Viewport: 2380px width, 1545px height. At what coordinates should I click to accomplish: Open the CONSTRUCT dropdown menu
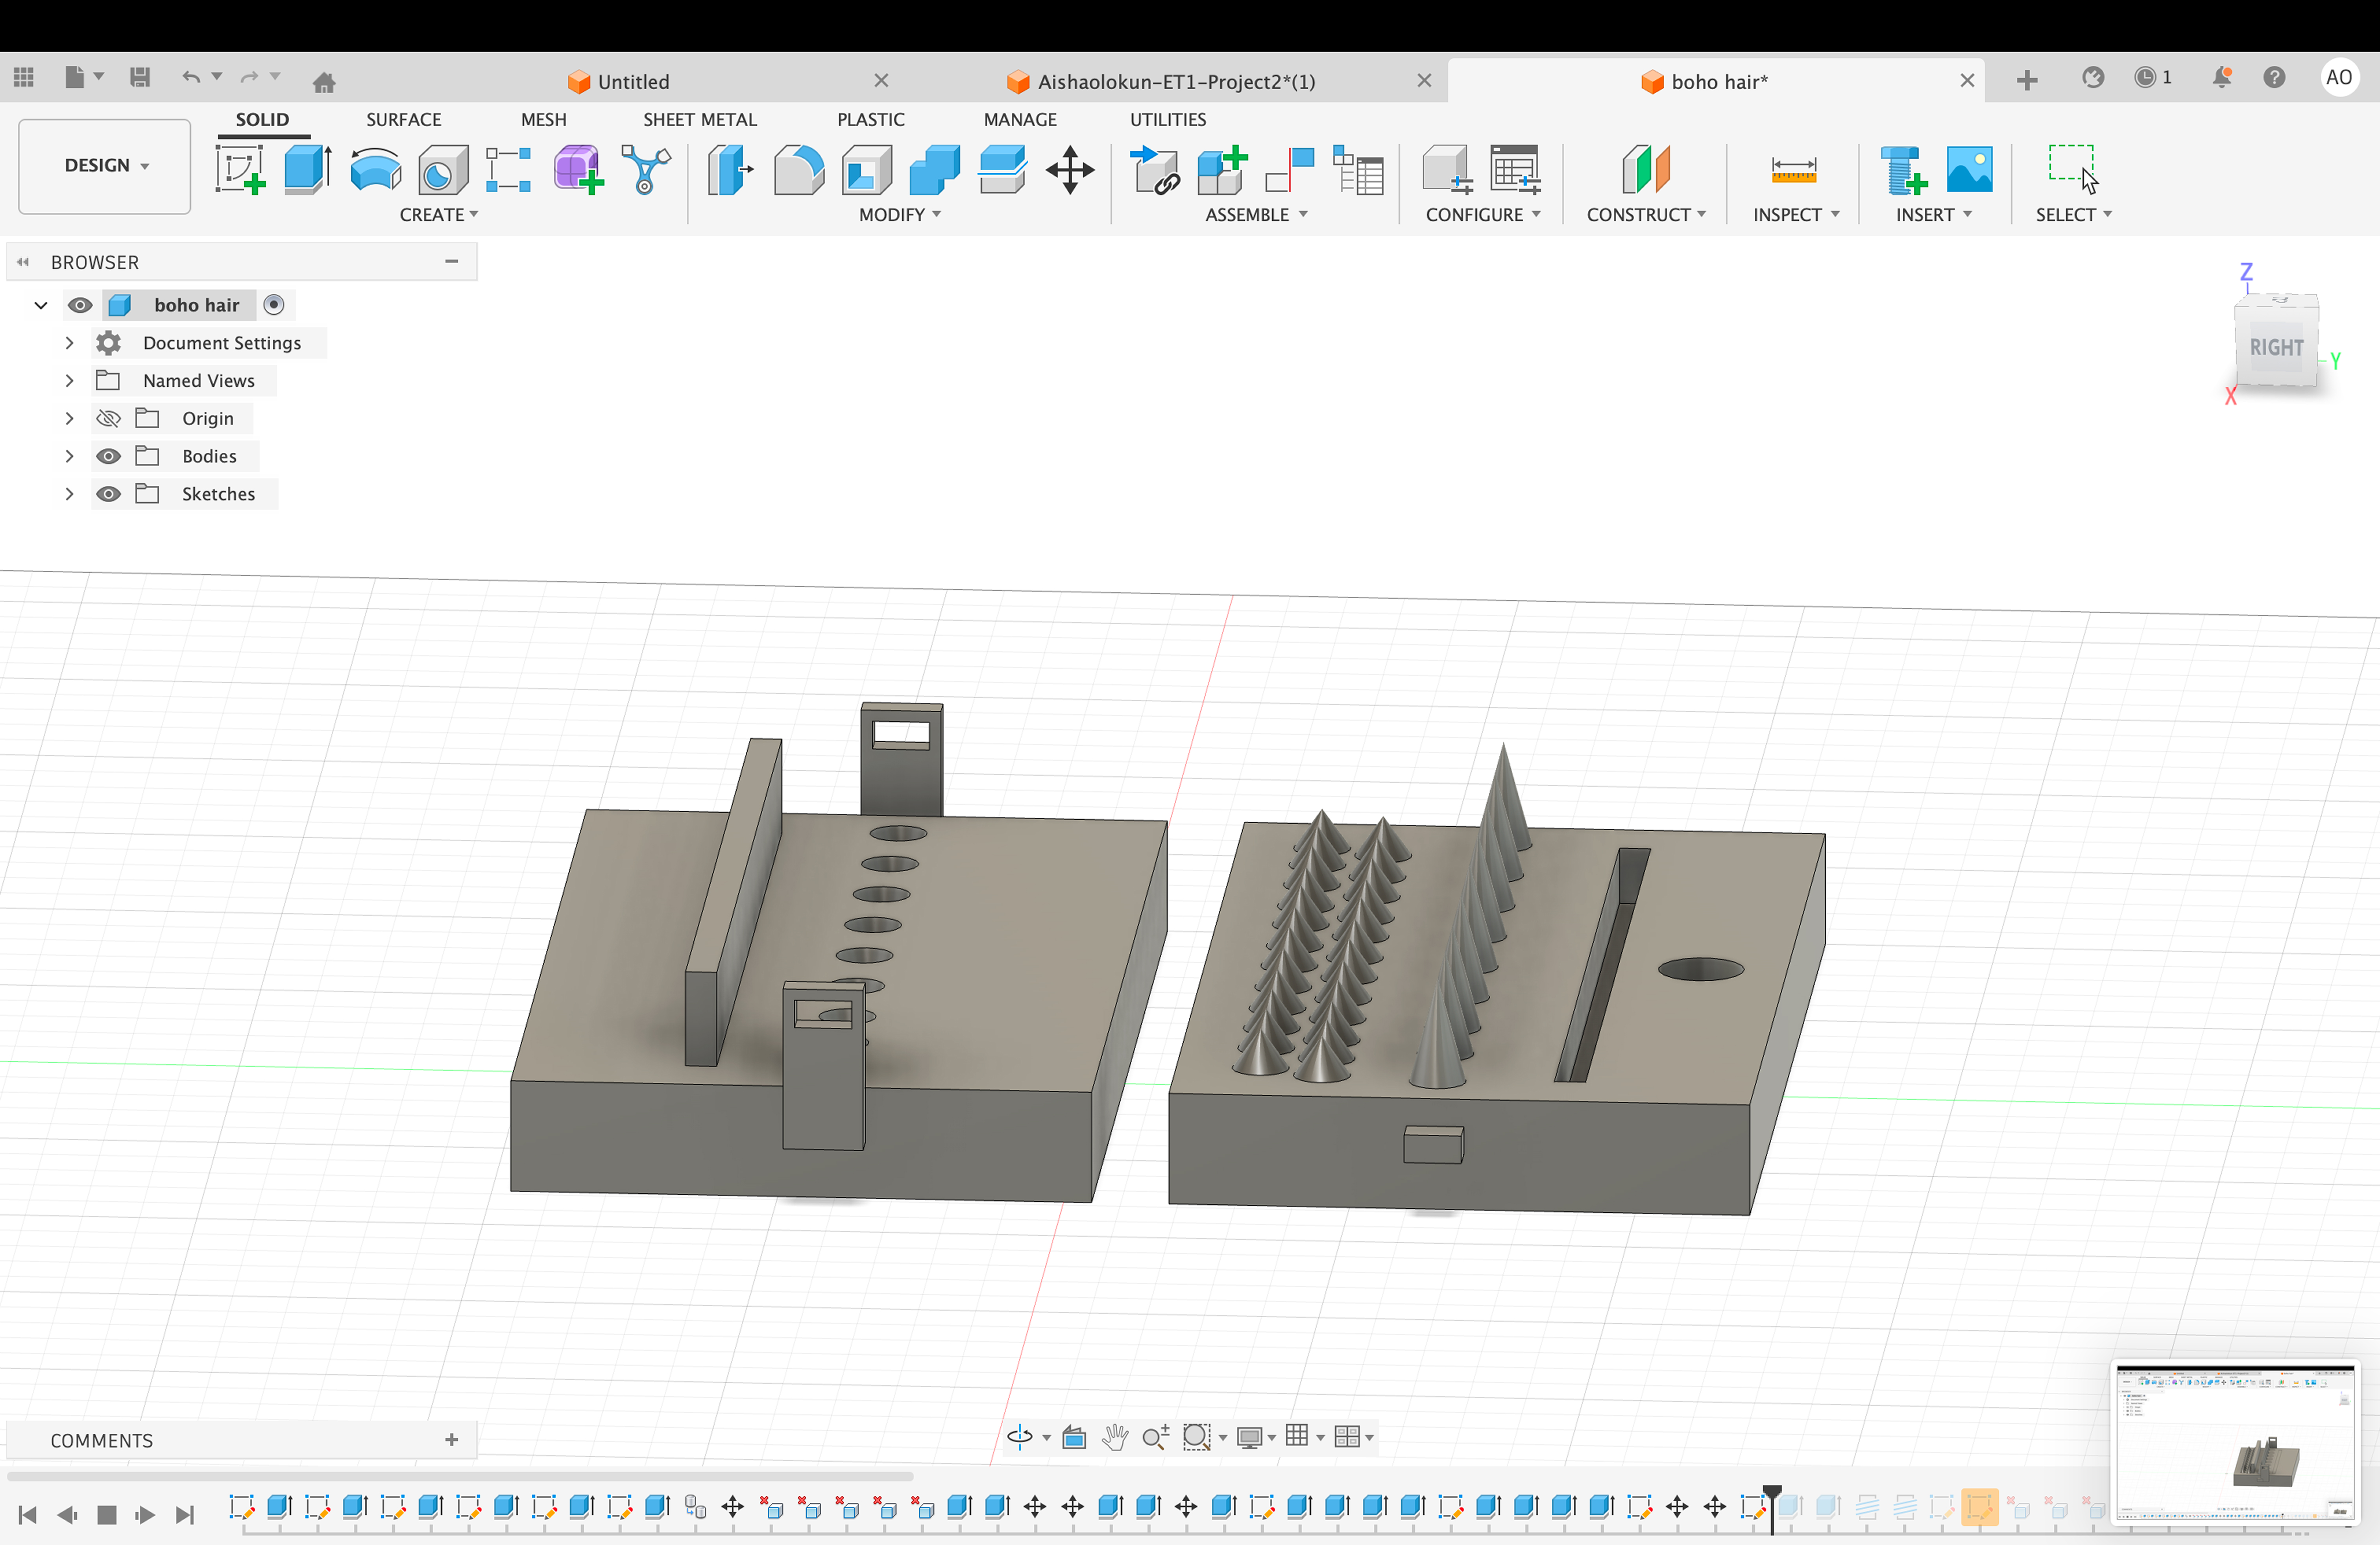point(1645,215)
